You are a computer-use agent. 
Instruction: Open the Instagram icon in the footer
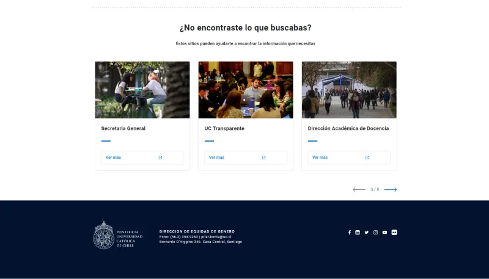pyautogui.click(x=375, y=232)
